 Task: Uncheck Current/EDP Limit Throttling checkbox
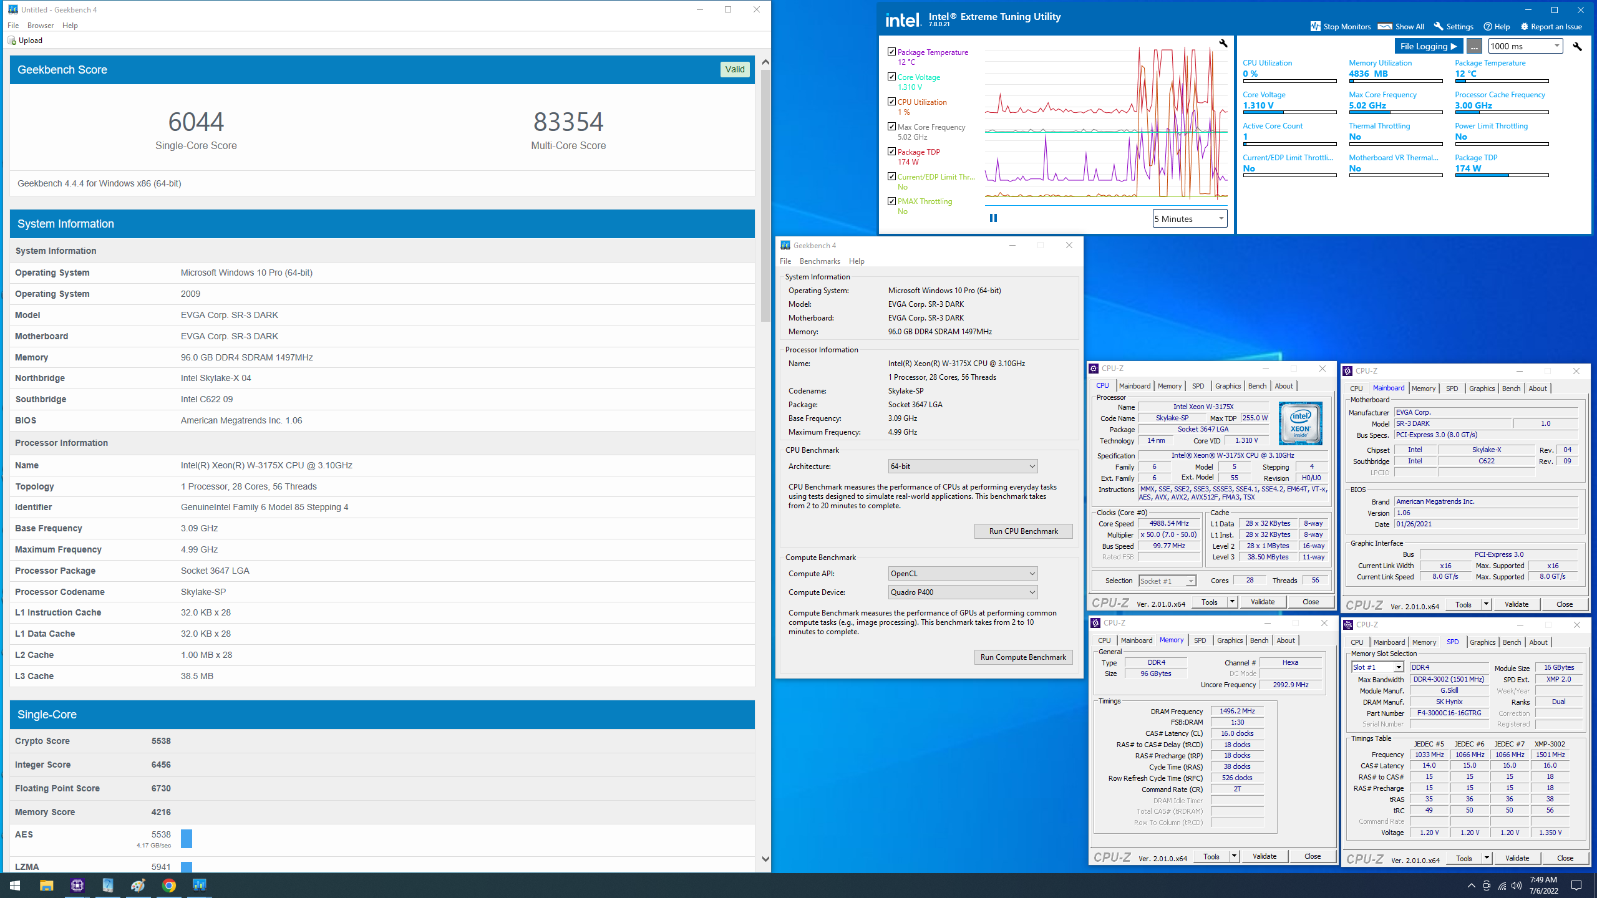[x=891, y=176]
